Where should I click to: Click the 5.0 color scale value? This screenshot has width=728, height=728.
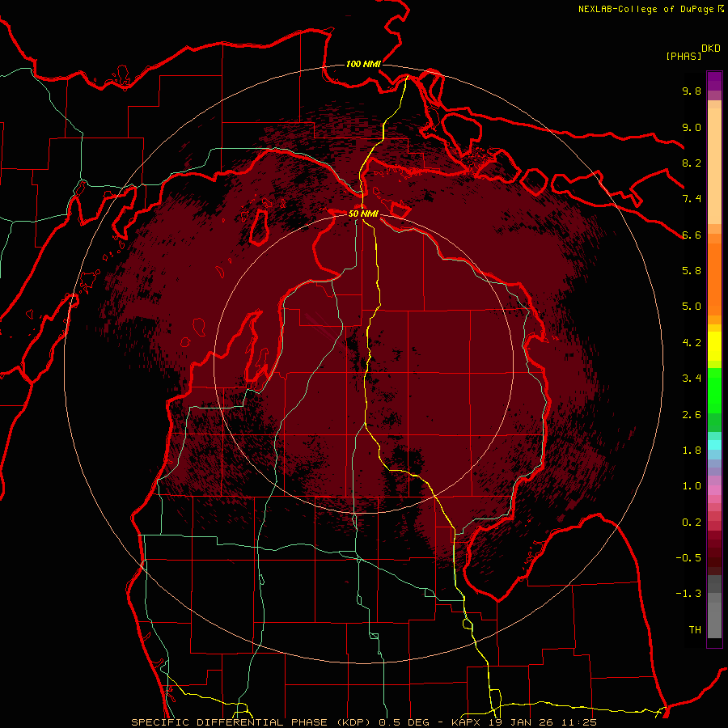pos(692,307)
